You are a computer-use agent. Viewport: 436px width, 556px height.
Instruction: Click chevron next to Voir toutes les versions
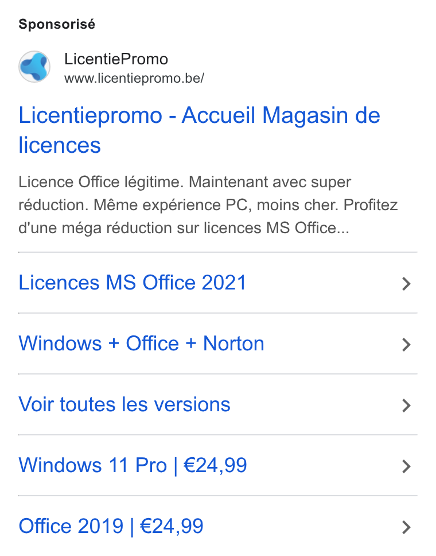pyautogui.click(x=407, y=406)
